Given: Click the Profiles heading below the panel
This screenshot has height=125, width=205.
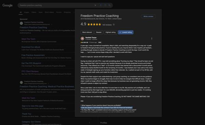Looking at the screenshot, I should coord(104,123).
